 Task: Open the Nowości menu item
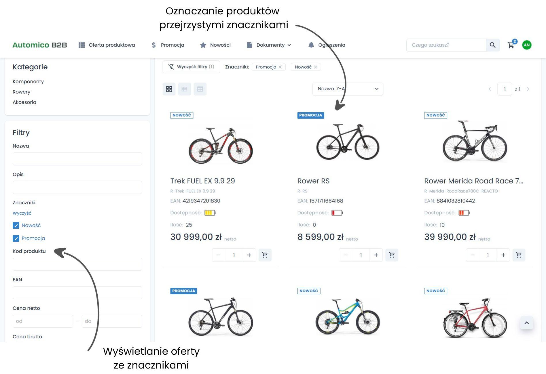[x=215, y=45]
